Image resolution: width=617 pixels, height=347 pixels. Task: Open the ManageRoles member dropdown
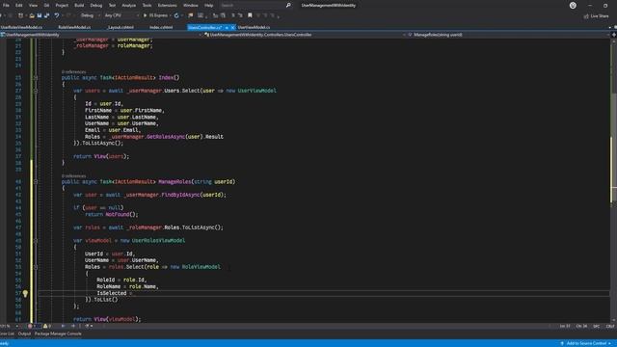tap(508, 35)
